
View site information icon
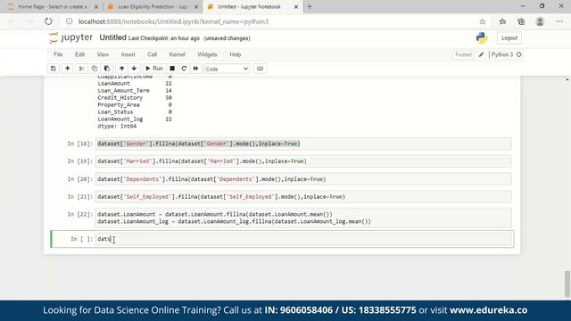point(70,21)
